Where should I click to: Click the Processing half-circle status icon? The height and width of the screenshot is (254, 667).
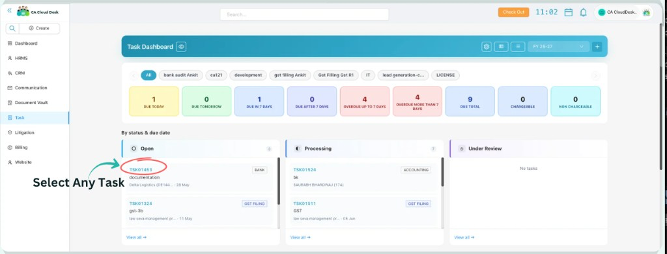click(x=297, y=149)
